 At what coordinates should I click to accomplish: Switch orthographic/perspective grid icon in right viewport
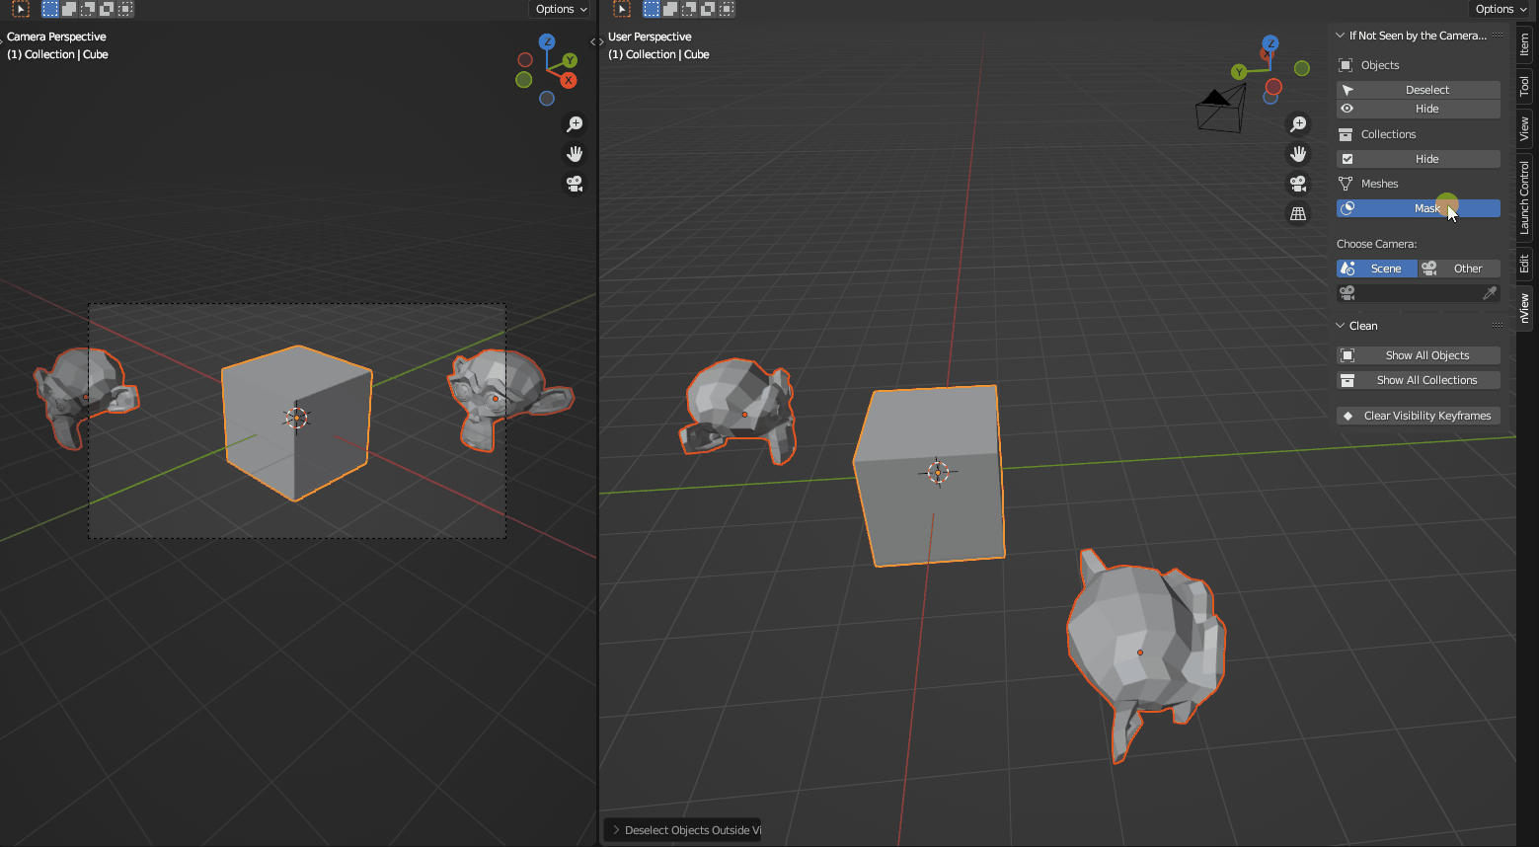point(1298,213)
